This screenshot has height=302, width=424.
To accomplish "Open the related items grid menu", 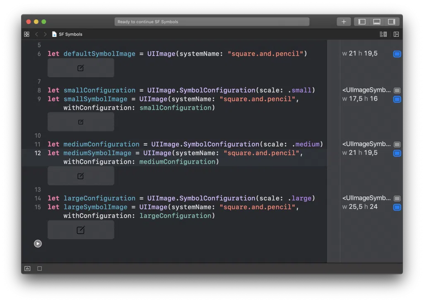I will [x=26, y=34].
